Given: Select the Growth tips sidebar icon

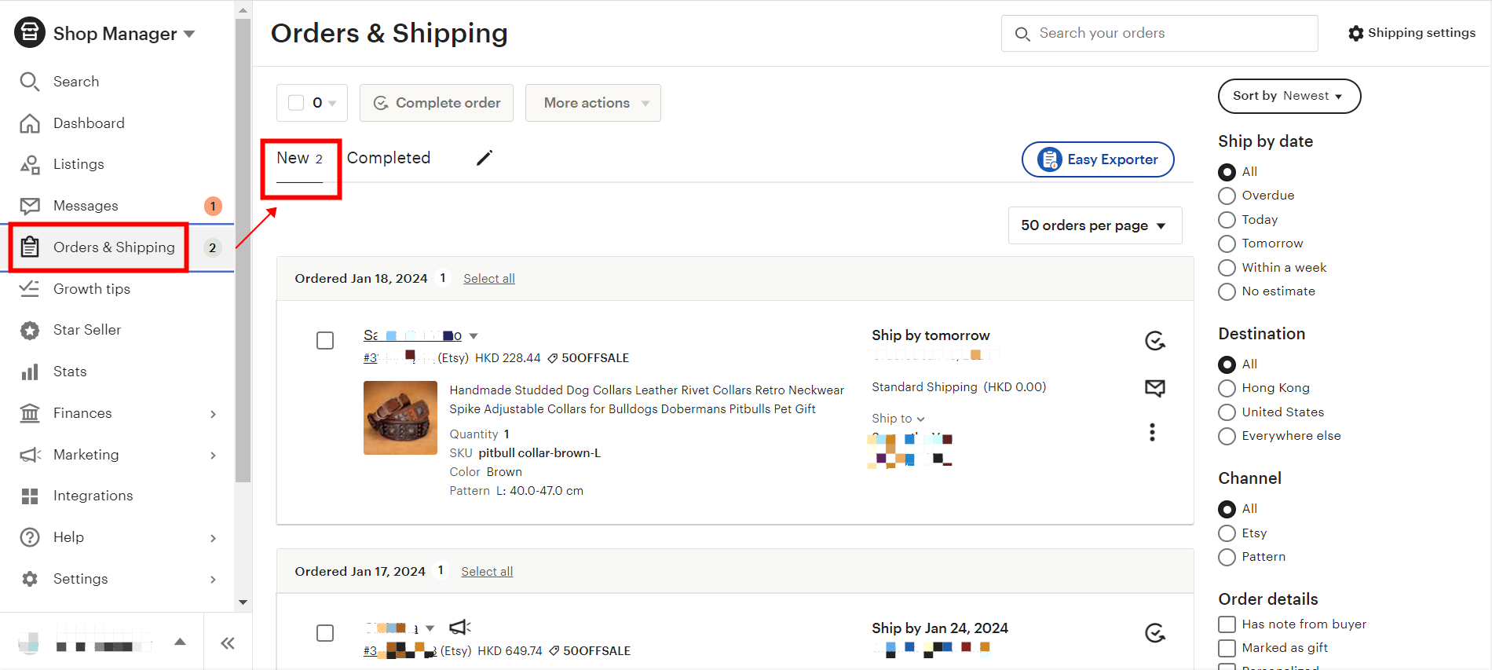Looking at the screenshot, I should pyautogui.click(x=29, y=288).
